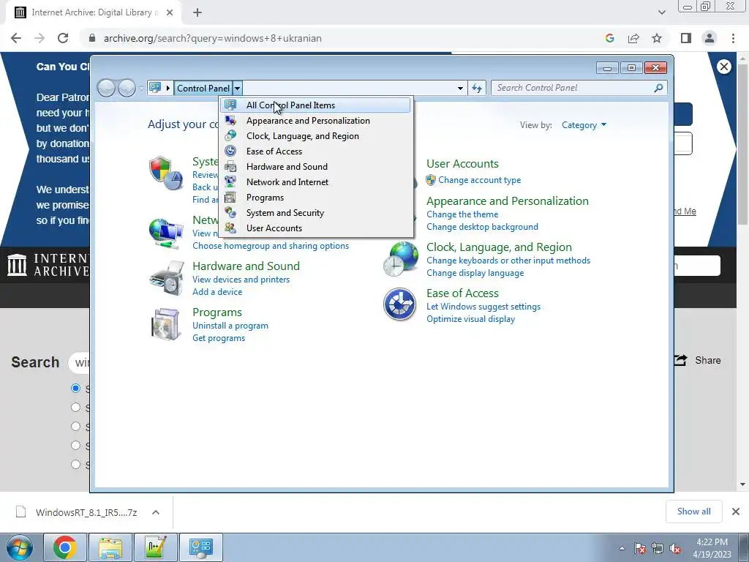749x562 pixels.
Task: Open Choose homegroup and sharing options link
Action: point(271,246)
